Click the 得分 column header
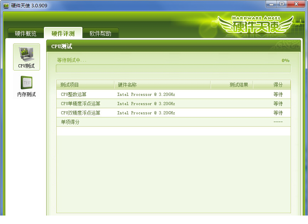 272,85
